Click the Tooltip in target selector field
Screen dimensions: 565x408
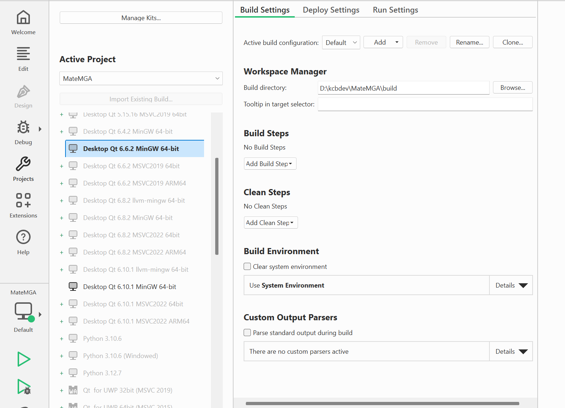(x=425, y=104)
